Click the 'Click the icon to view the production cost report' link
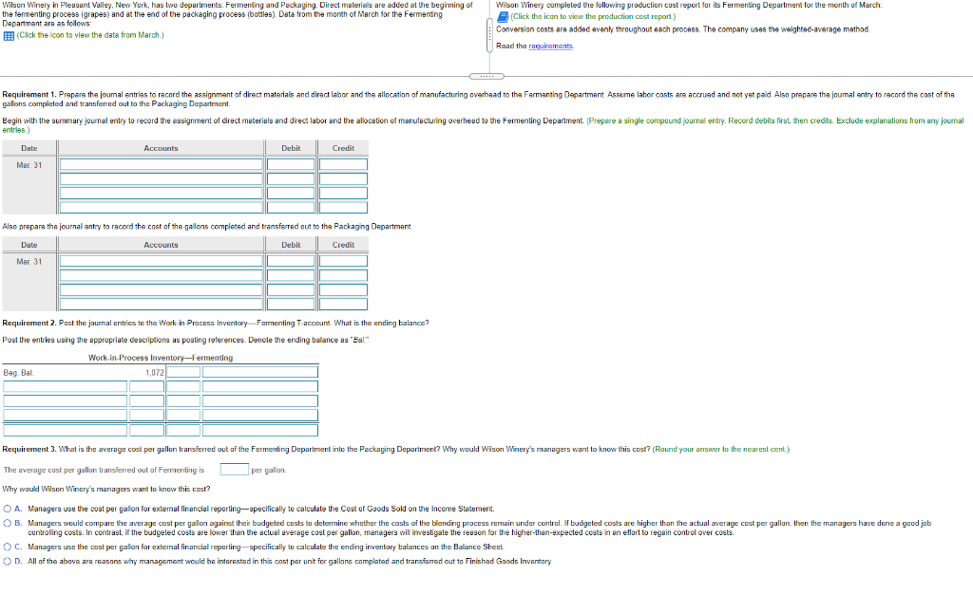Image resolution: width=973 pixels, height=594 pixels. [x=593, y=17]
